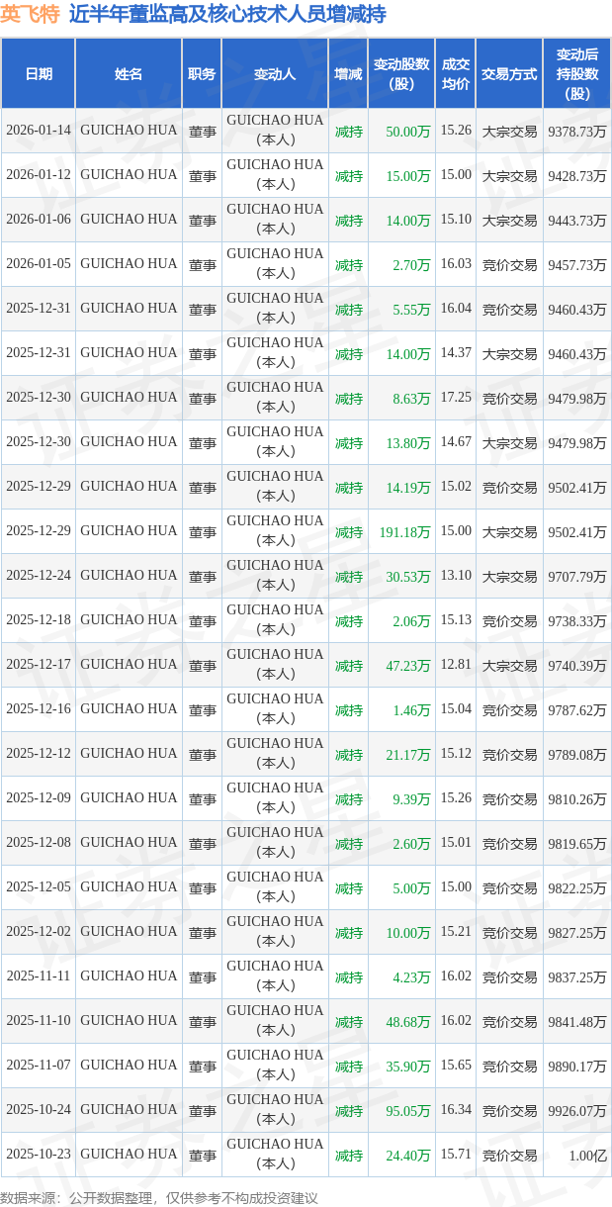Screen dimensions: 612x1207
Task: Click the 数据来源 disclaimer footer text
Action: tap(159, 1197)
